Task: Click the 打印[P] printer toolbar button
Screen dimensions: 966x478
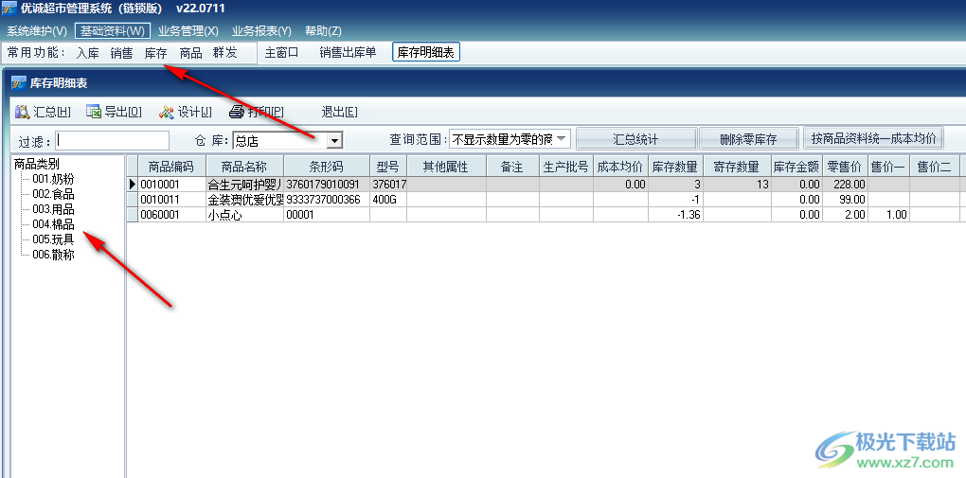Action: pos(257,112)
